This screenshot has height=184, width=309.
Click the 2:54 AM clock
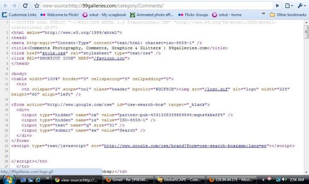(x=297, y=180)
